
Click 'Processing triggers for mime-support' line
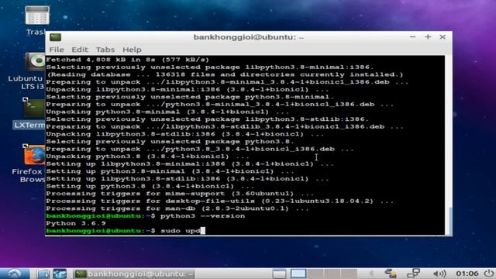pos(180,194)
